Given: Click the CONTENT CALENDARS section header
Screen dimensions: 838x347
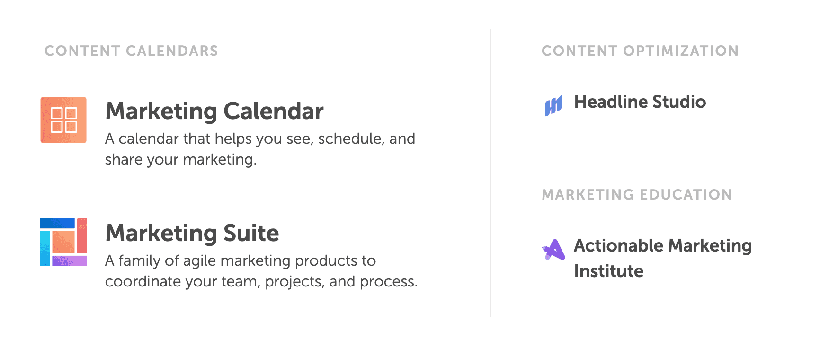Looking at the screenshot, I should [x=131, y=51].
